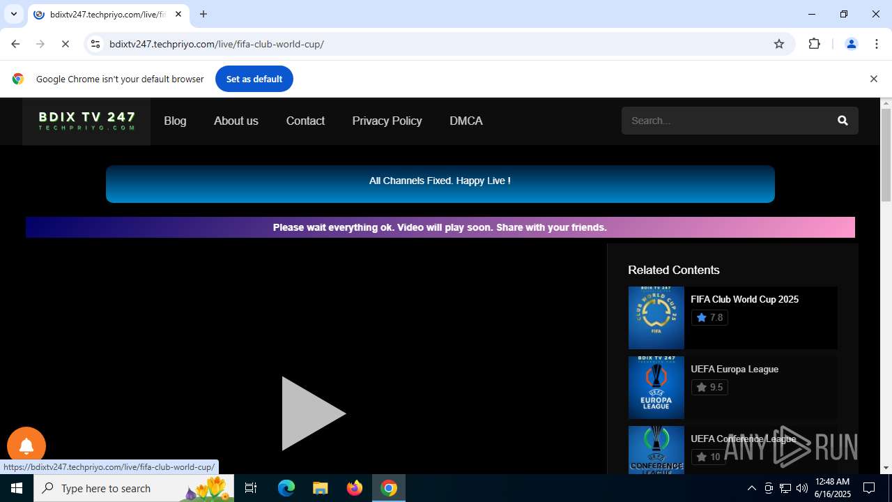This screenshot has height=502, width=892.
Task: Open the Windows Start menu
Action: tap(17, 488)
